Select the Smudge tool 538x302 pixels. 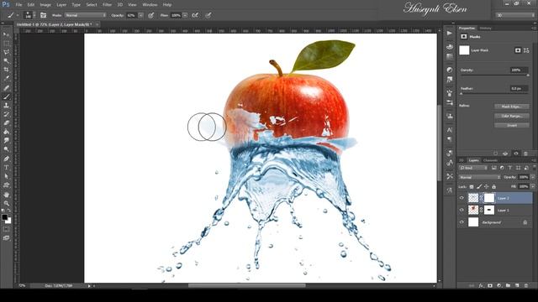coord(6,141)
